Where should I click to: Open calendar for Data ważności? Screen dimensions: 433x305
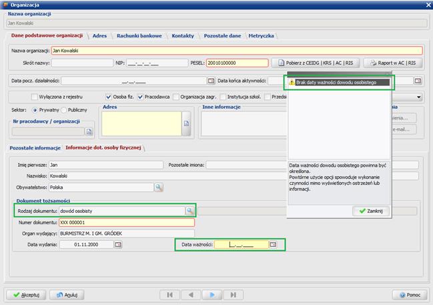click(x=273, y=244)
